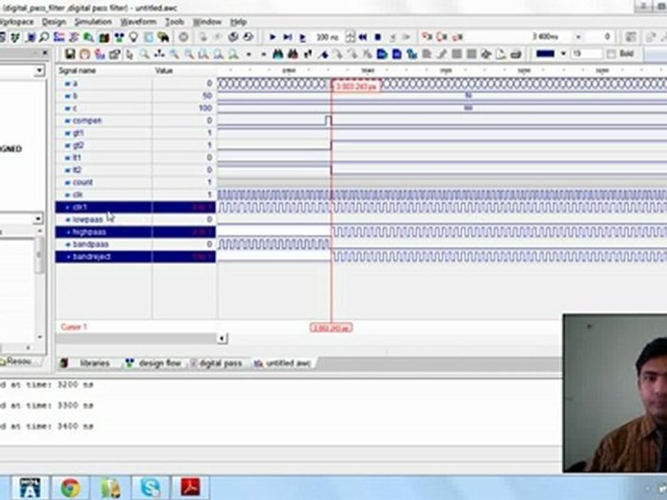
Task: Click the 100 ns run duration field
Action: click(x=327, y=37)
